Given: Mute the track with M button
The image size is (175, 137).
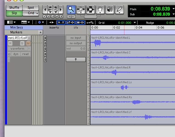Looking at the screenshot, I should pyautogui.click(x=28, y=43).
